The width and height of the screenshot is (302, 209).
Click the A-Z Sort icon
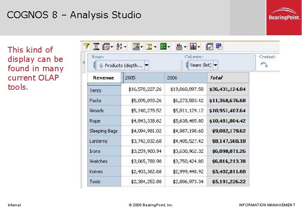coord(119,46)
